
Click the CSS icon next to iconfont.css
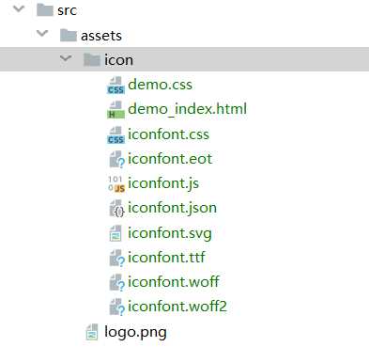(x=115, y=135)
